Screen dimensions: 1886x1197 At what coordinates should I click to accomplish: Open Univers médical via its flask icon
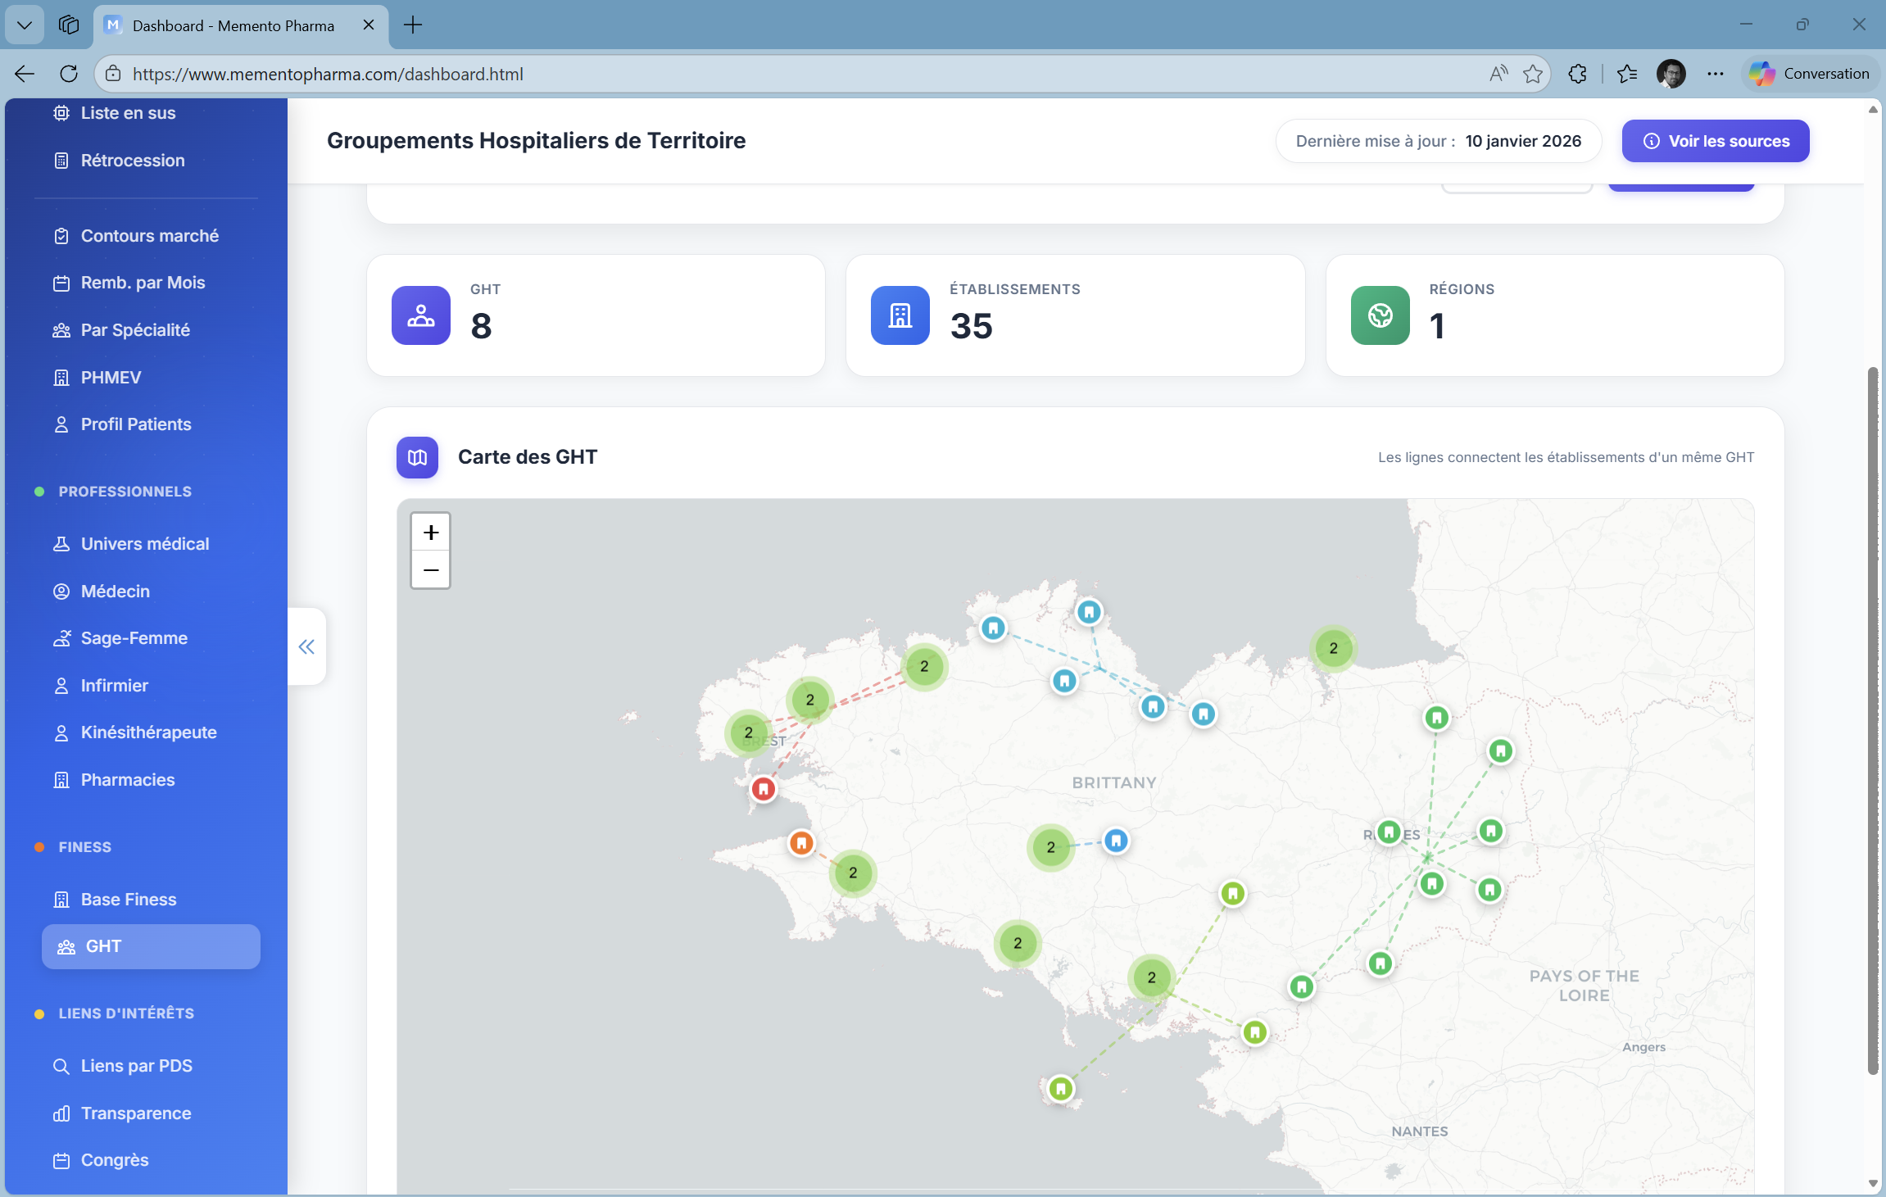[x=61, y=543]
